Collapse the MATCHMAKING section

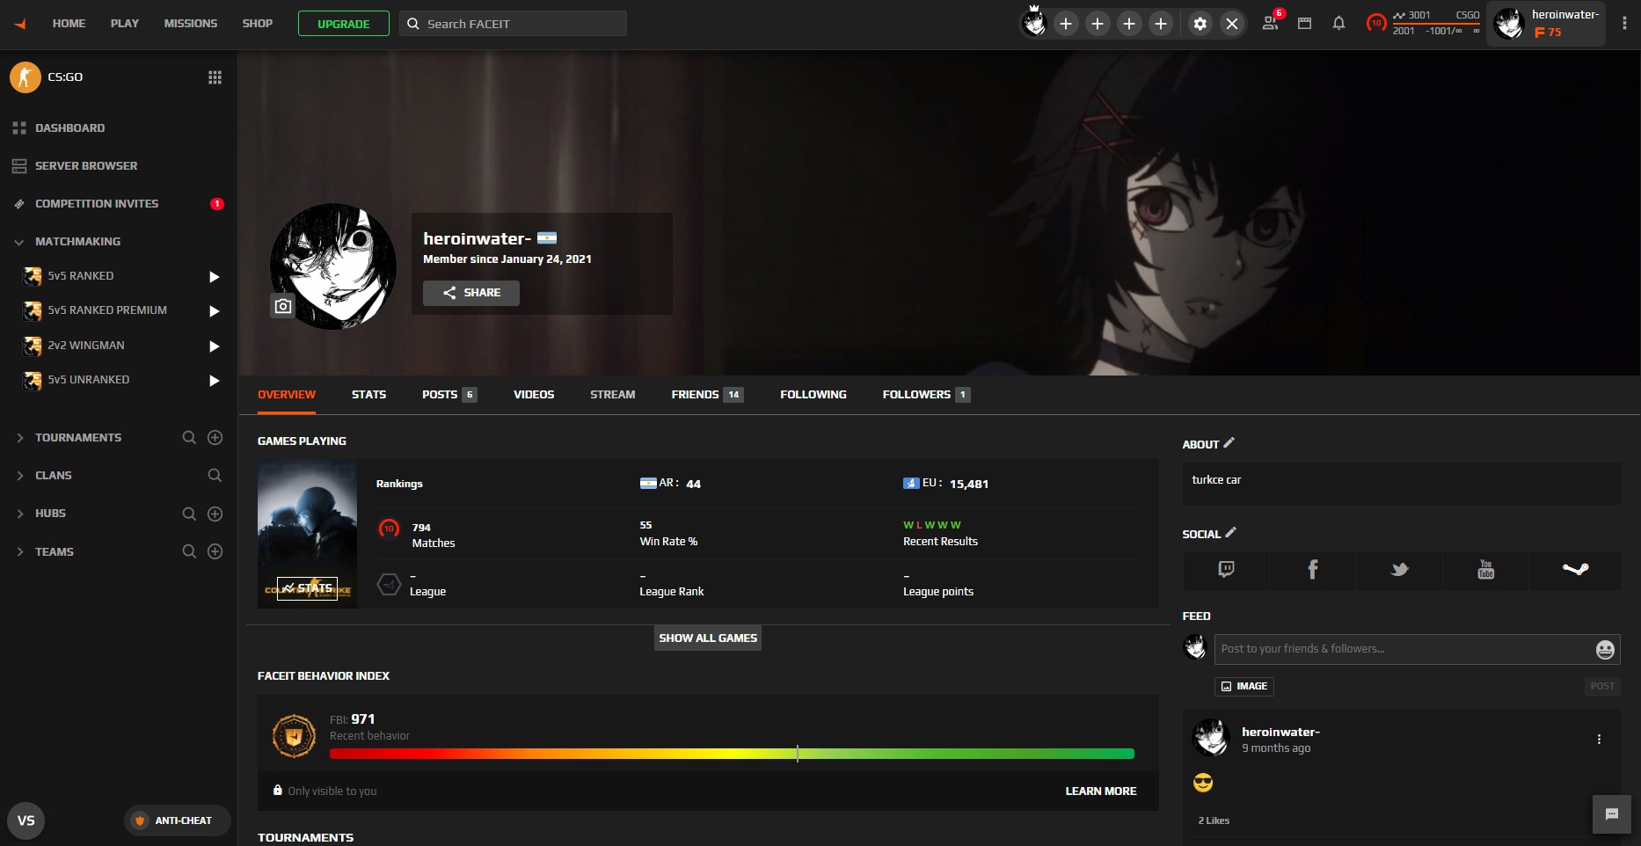[x=19, y=242]
